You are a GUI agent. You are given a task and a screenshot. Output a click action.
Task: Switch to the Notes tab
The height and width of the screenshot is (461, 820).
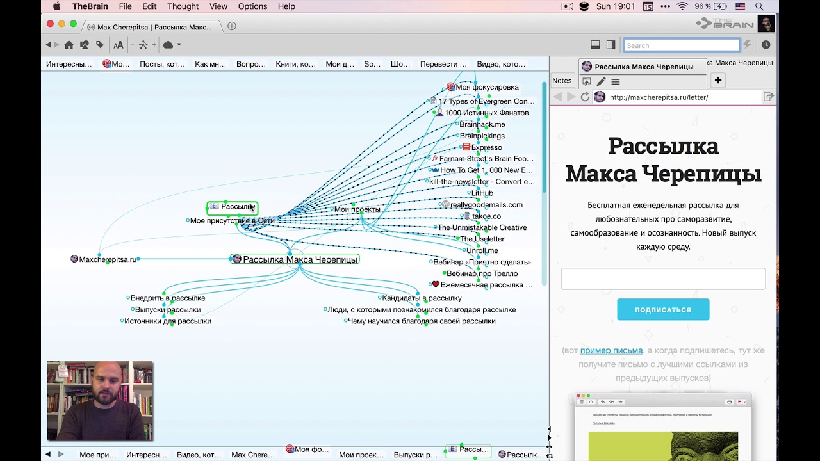pyautogui.click(x=562, y=81)
